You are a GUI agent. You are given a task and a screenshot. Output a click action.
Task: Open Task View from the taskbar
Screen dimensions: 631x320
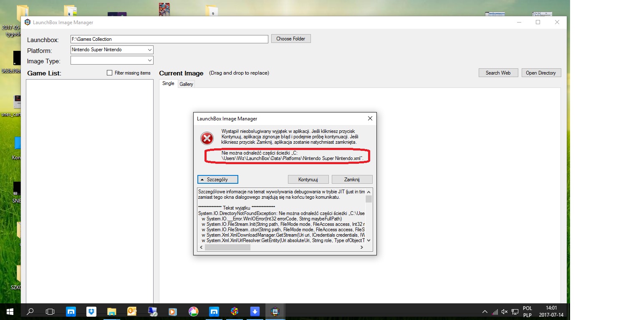click(x=50, y=311)
